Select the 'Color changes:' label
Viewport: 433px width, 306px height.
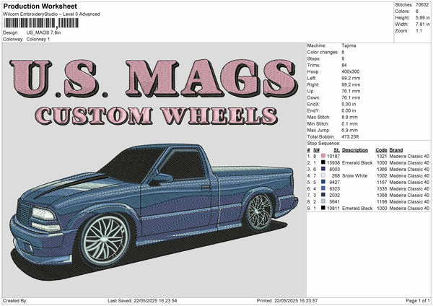click(323, 52)
